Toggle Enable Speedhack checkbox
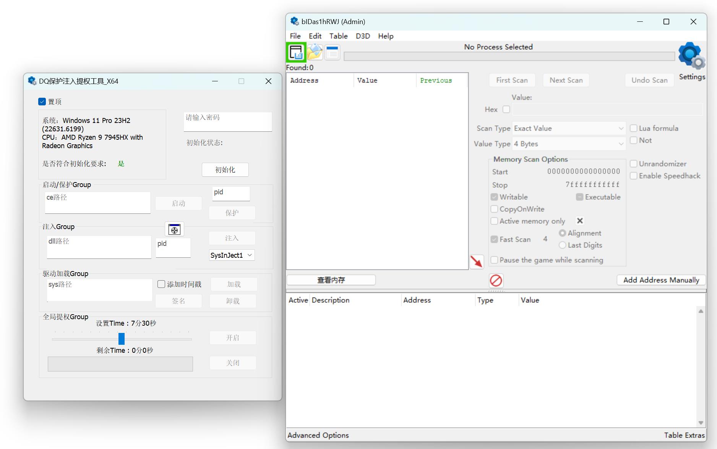 [633, 176]
